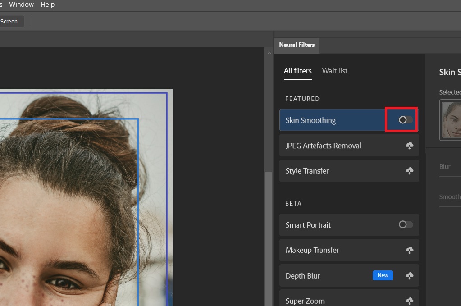Select the Skin Smoothing filter row
The width and height of the screenshot is (461, 306).
[x=349, y=120]
